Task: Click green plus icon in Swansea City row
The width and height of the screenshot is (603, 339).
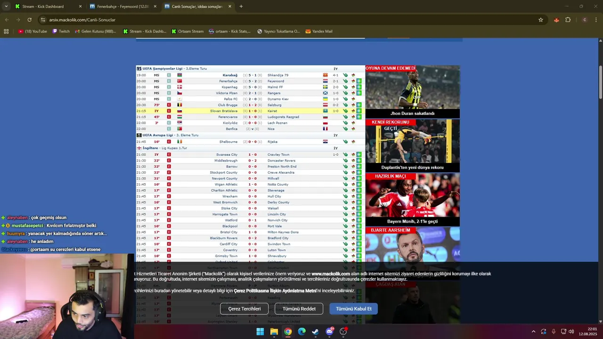Action: (x=359, y=154)
